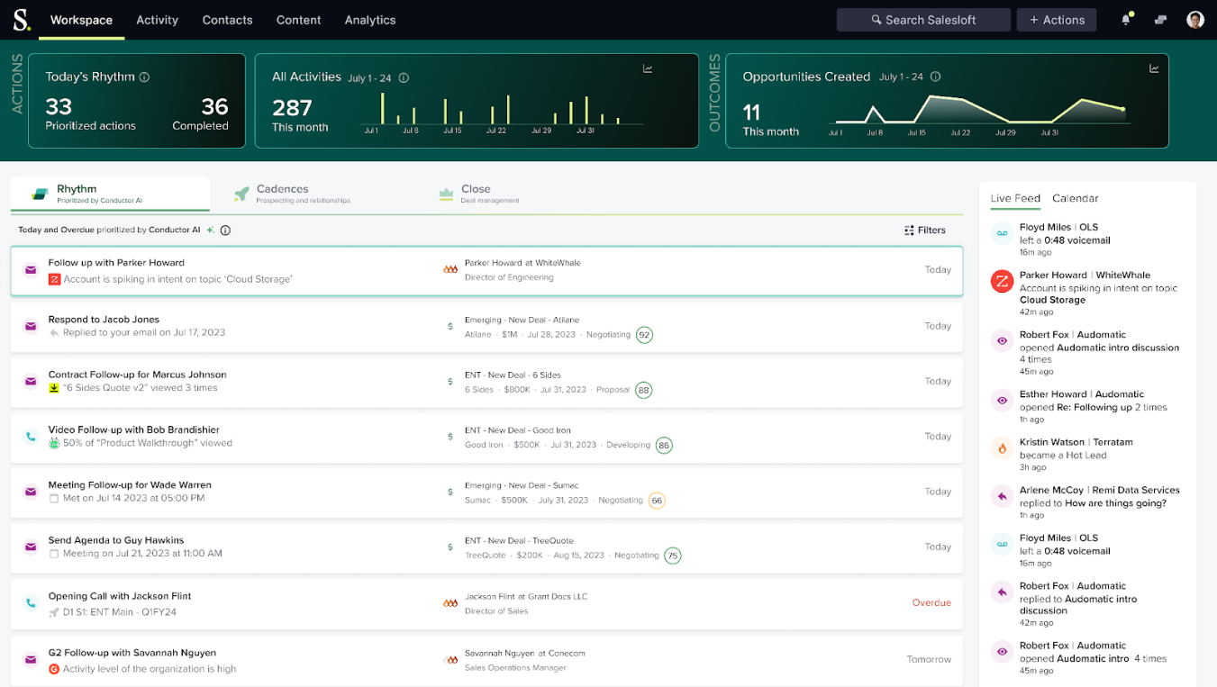Open "Meeting Follow-up for Wade Warren" action
The image size is (1217, 687).
point(130,485)
